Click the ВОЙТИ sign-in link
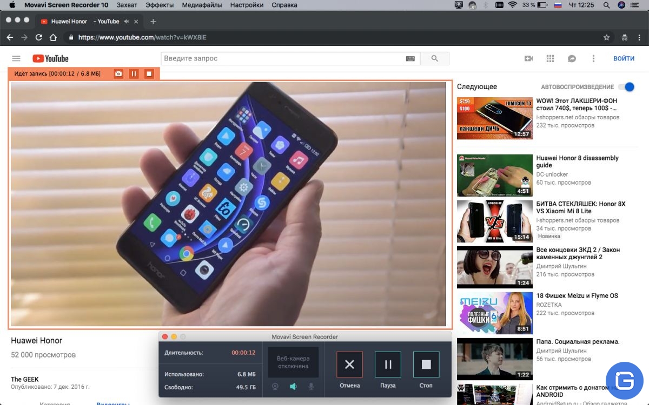This screenshot has width=649, height=405. tap(624, 58)
